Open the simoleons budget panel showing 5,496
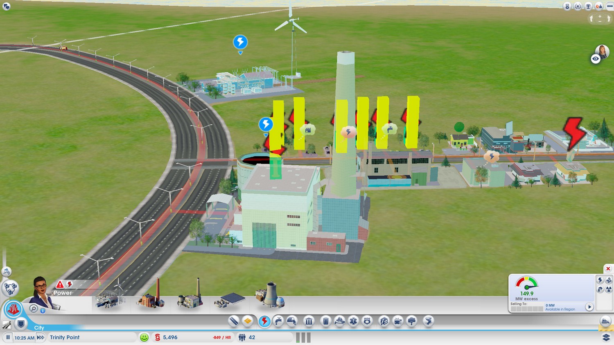 pos(192,337)
